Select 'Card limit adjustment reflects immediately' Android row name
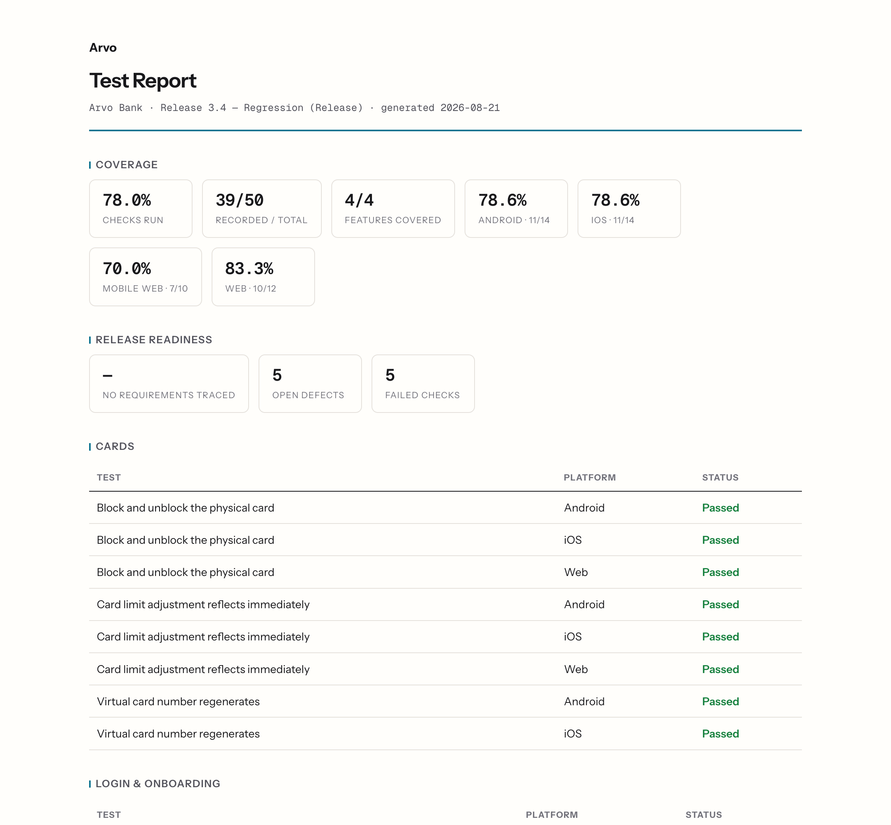This screenshot has width=891, height=825. (203, 605)
